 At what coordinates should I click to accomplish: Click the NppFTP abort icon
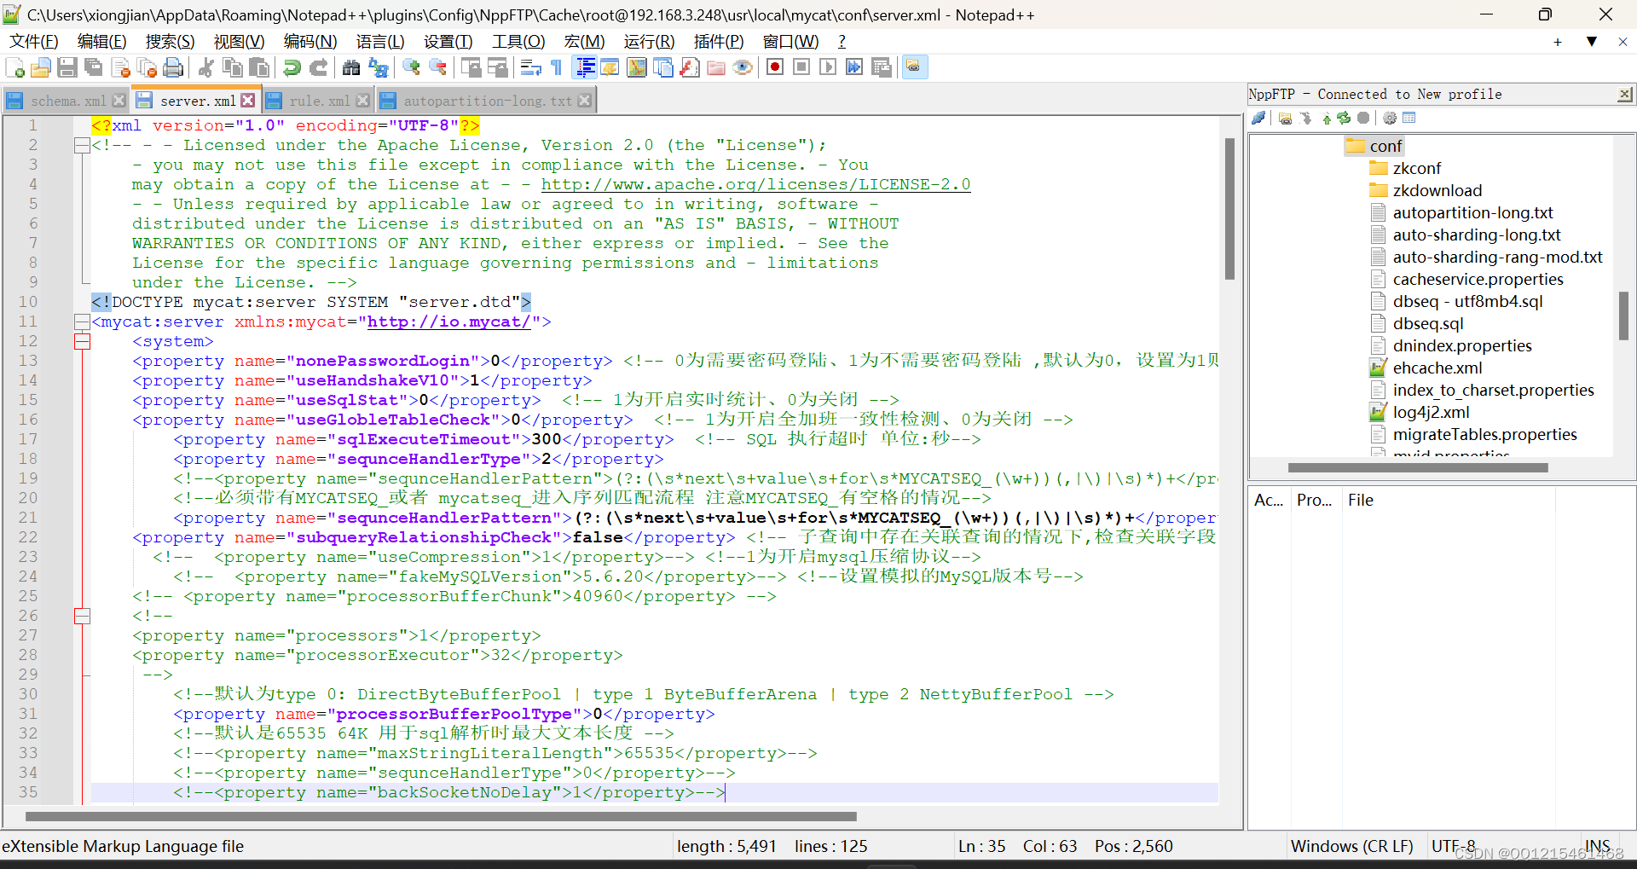[x=1363, y=118]
